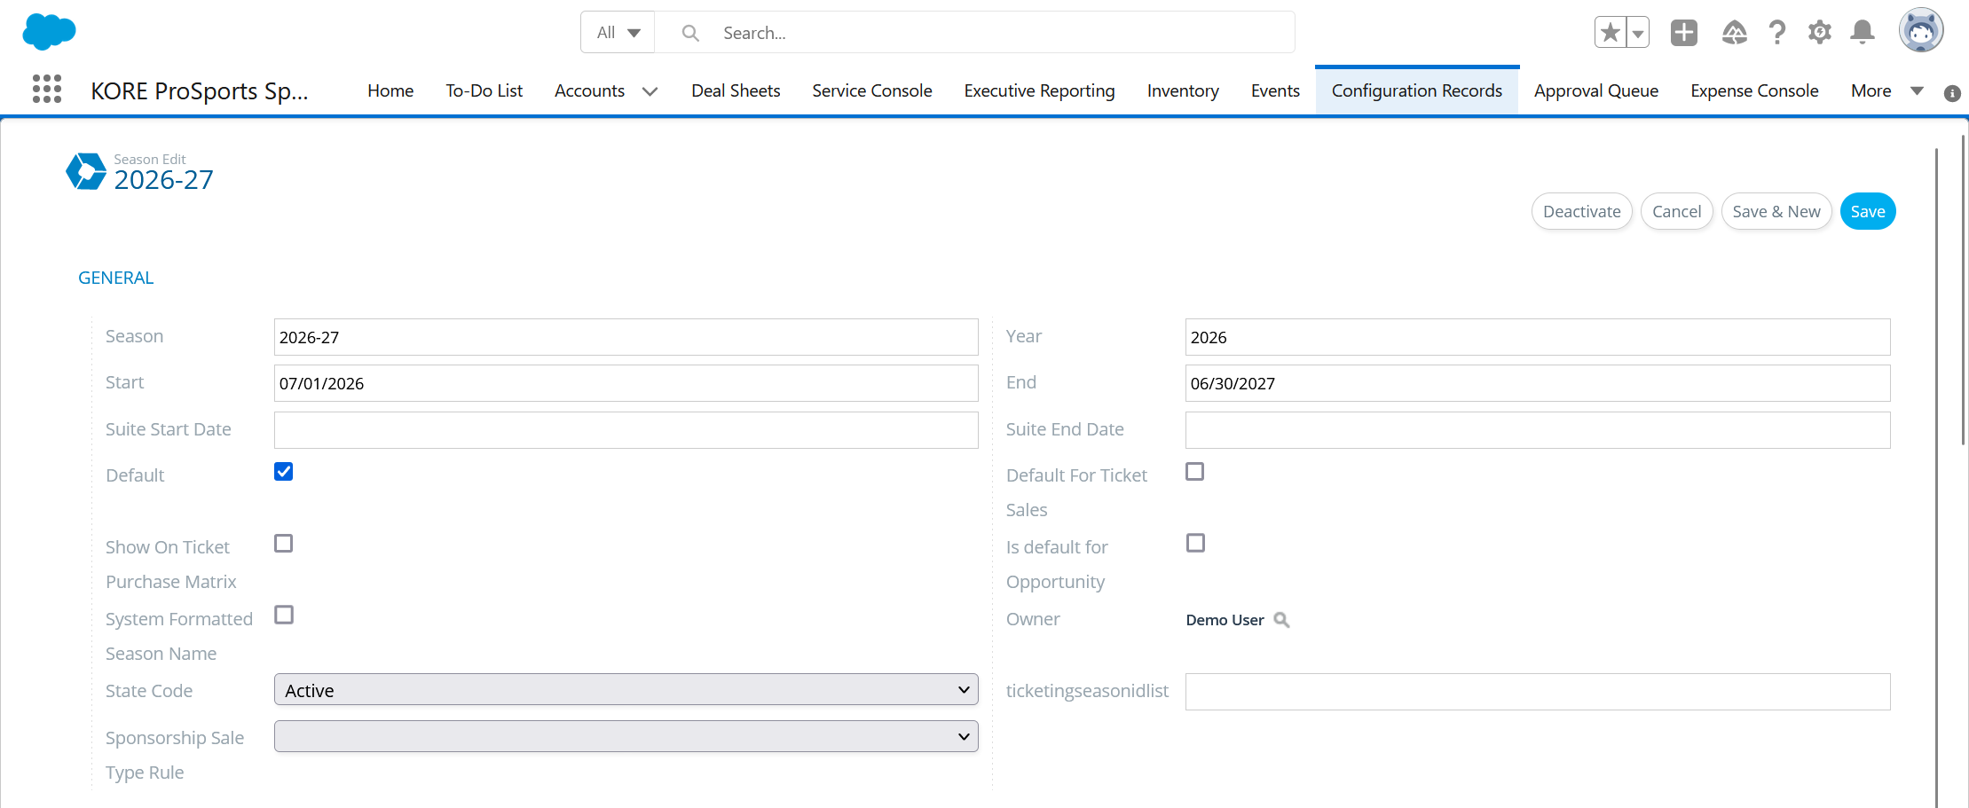Check Show On Ticket Purchase Matrix checkbox

point(283,543)
